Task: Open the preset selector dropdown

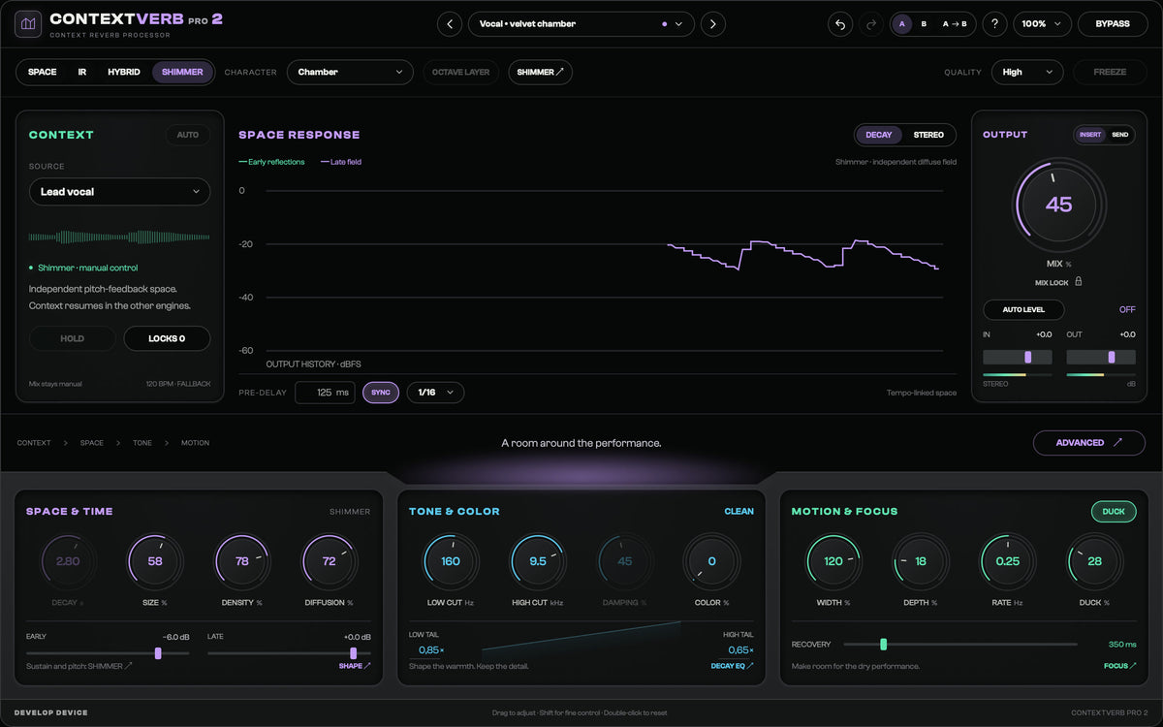Action: (x=581, y=23)
